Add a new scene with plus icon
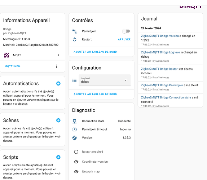This screenshot has width=207, height=180. pyautogui.click(x=58, y=120)
